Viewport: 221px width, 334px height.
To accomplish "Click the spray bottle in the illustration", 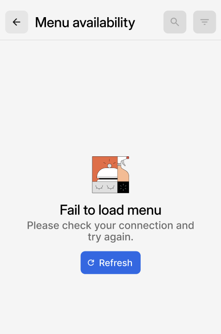I will coord(123,169).
